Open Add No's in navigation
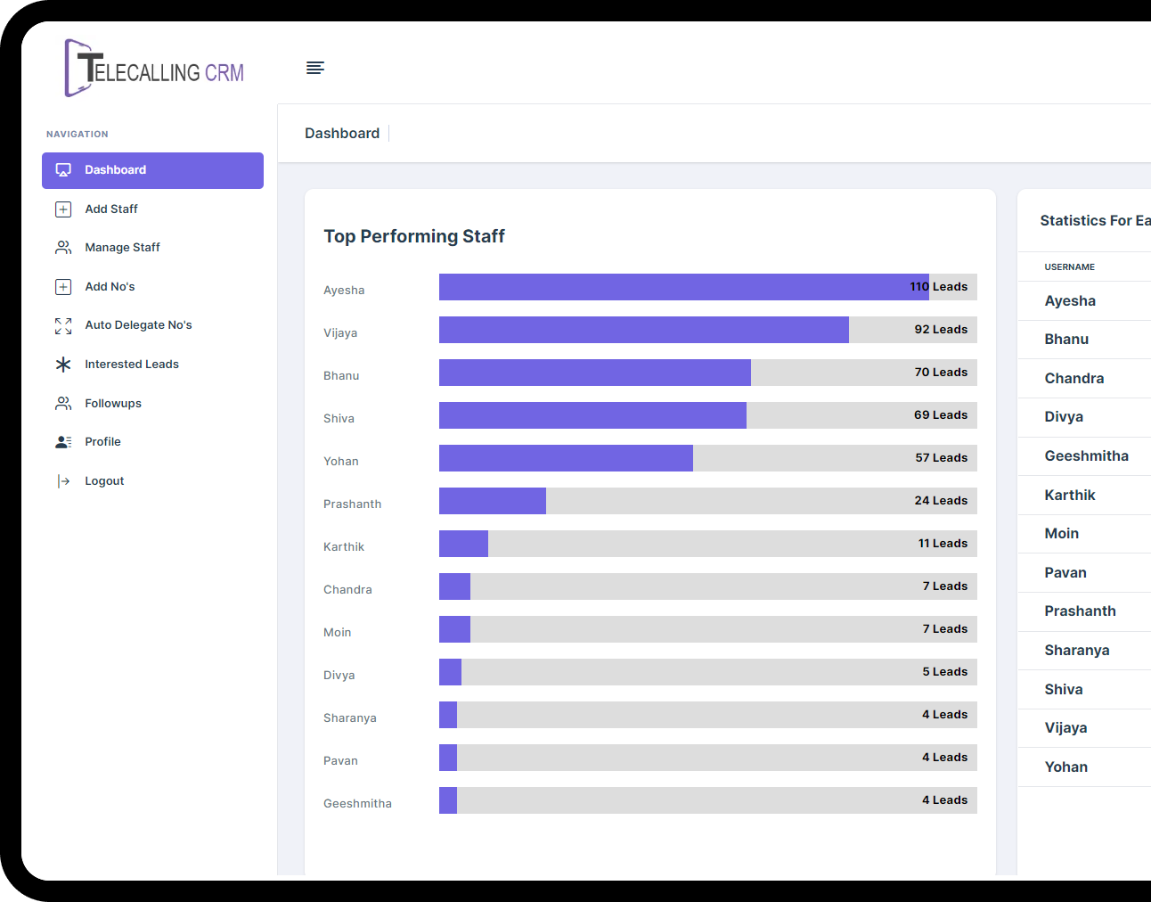The image size is (1151, 902). 152,287
